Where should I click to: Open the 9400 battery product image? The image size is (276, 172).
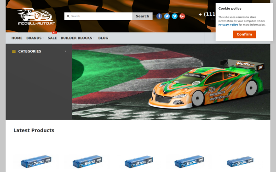tap(87, 161)
